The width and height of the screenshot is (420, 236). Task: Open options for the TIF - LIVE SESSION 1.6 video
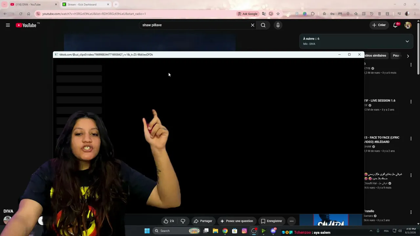click(x=411, y=102)
